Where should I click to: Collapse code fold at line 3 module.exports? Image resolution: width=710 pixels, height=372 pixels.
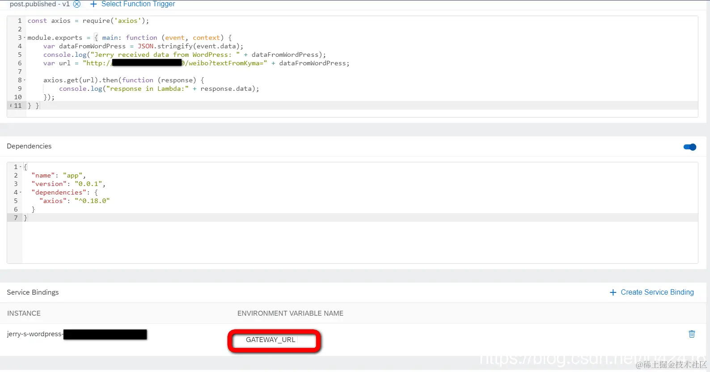pyautogui.click(x=25, y=38)
